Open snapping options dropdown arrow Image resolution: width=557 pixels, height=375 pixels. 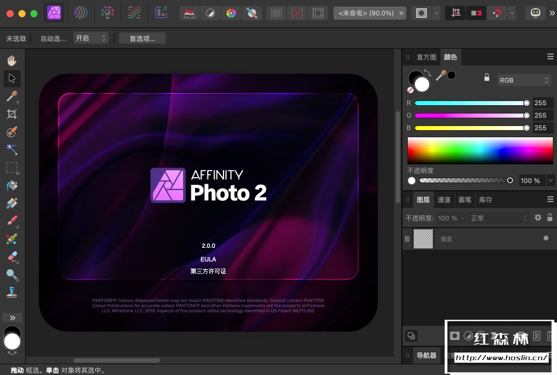coord(512,14)
